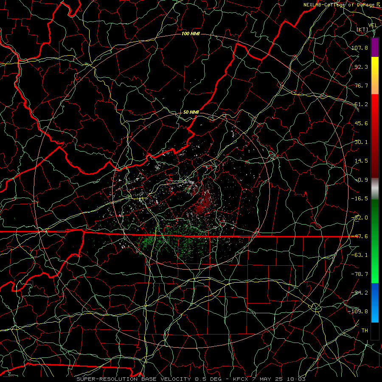Click the -47.6 velocity scale value
This screenshot has height=382, width=382.
tap(360, 236)
